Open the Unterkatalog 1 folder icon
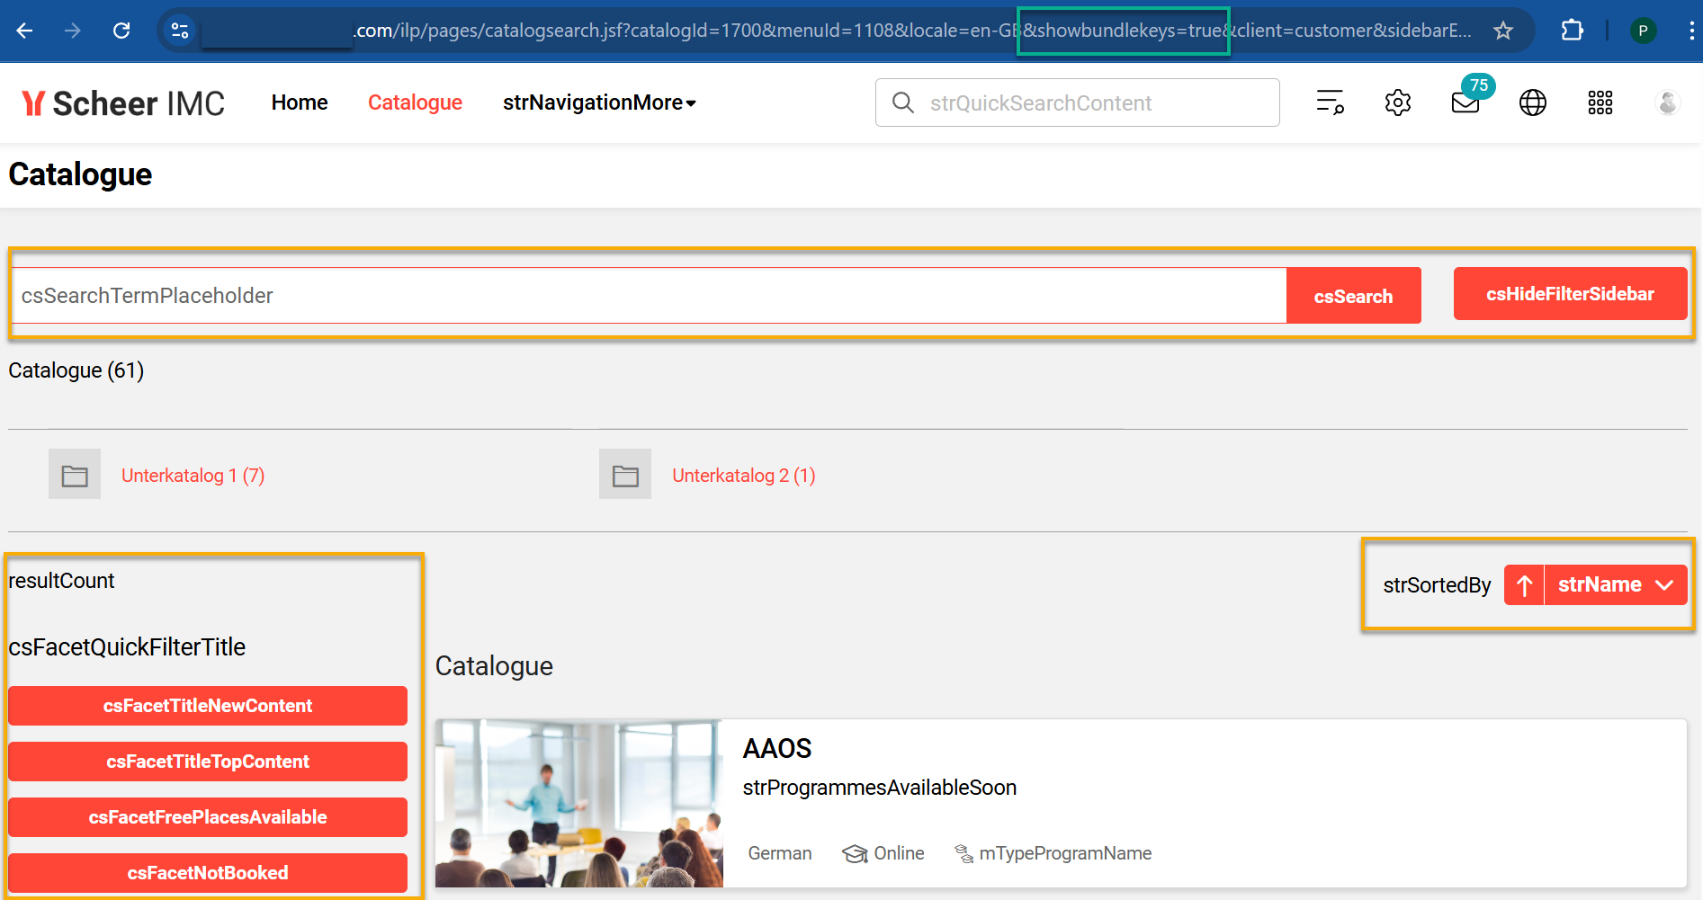 [x=75, y=474]
